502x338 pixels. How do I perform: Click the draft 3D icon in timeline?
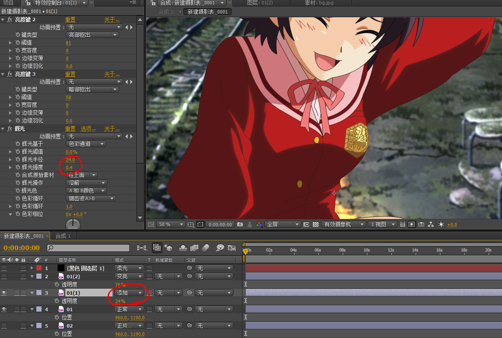168,248
